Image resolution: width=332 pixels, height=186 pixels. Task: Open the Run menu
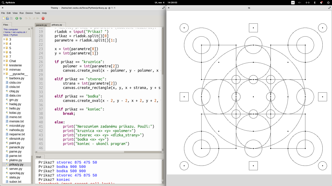(x=22, y=13)
